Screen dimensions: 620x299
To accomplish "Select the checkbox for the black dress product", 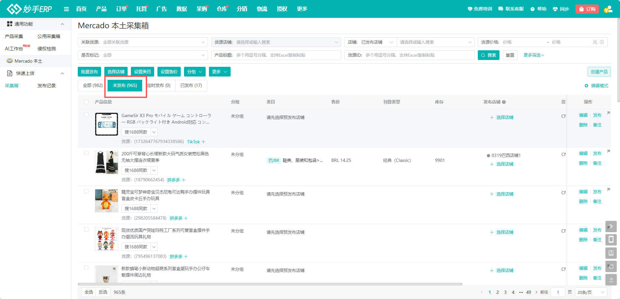I will 86,153.
